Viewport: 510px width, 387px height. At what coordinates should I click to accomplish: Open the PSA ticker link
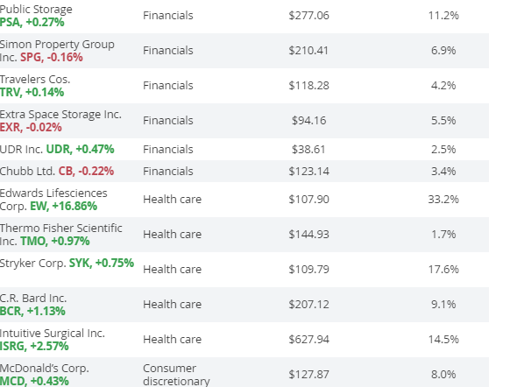coord(32,22)
